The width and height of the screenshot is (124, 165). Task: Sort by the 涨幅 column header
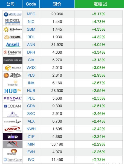click(99, 4)
